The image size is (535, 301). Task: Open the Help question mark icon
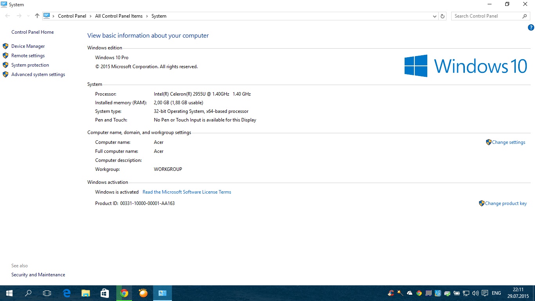click(531, 27)
